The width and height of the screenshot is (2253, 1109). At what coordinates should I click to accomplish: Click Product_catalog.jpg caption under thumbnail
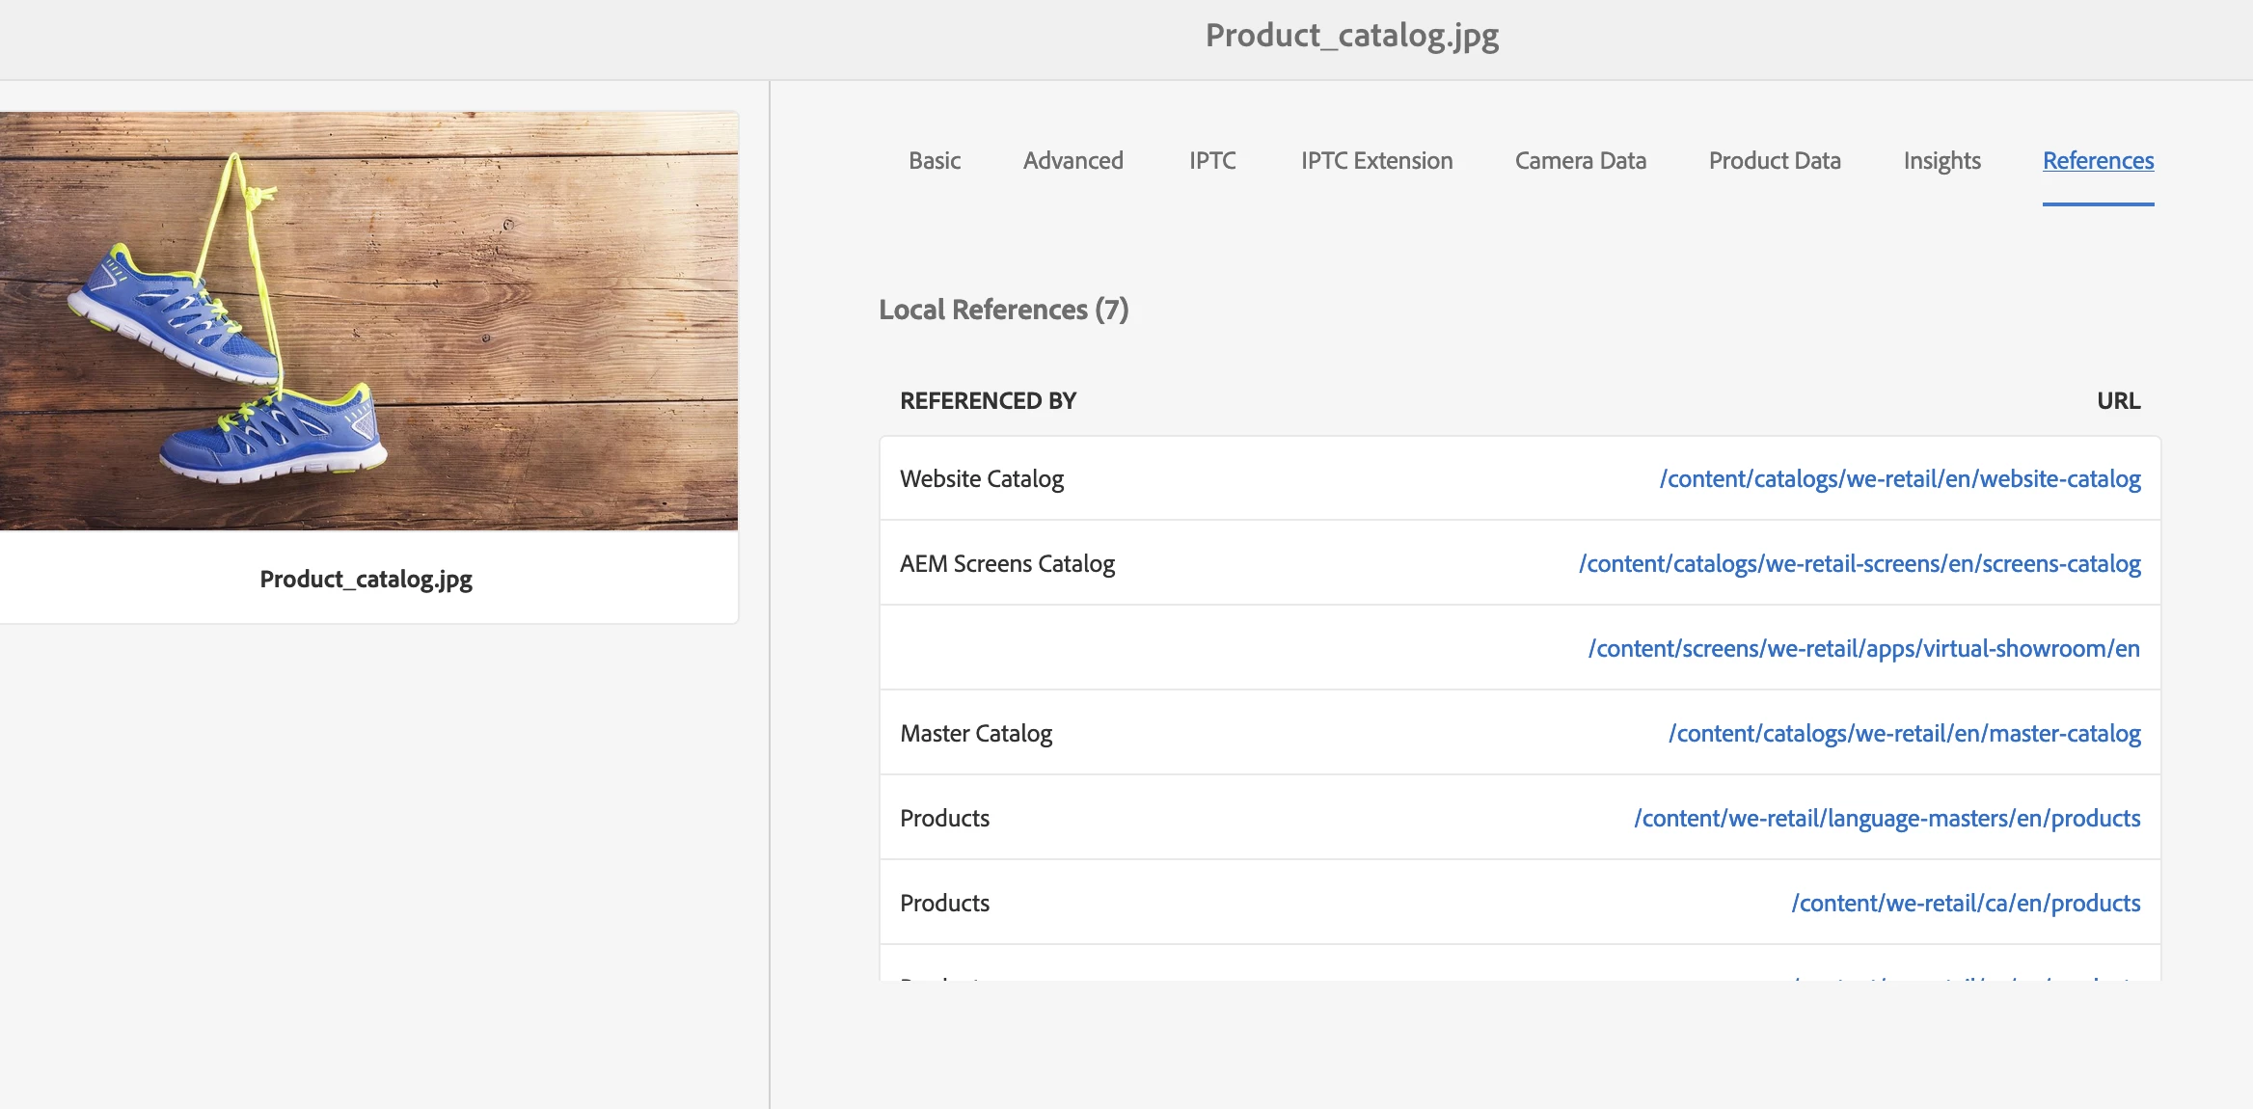click(x=366, y=580)
